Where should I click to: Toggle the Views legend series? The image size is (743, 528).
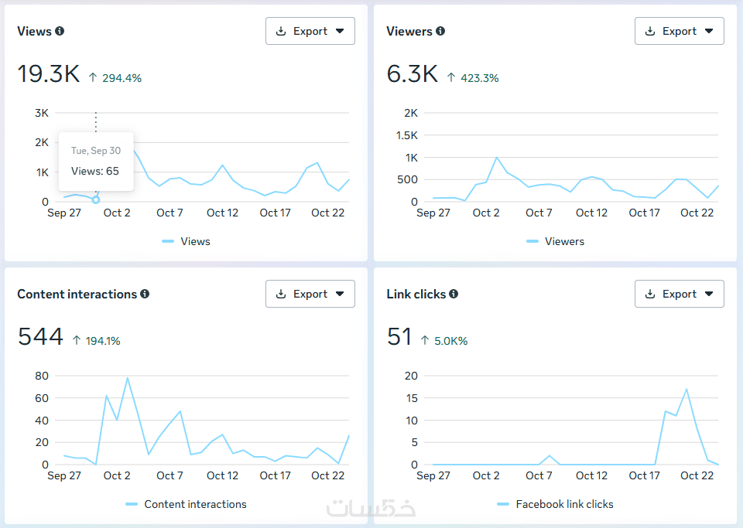coord(187,241)
